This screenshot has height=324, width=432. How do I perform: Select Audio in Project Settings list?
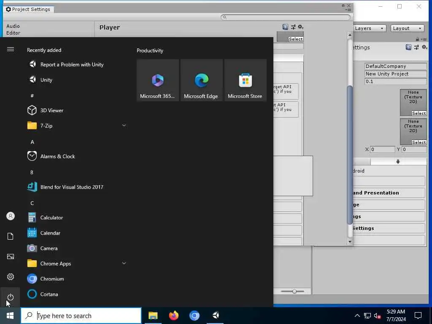[13, 26]
